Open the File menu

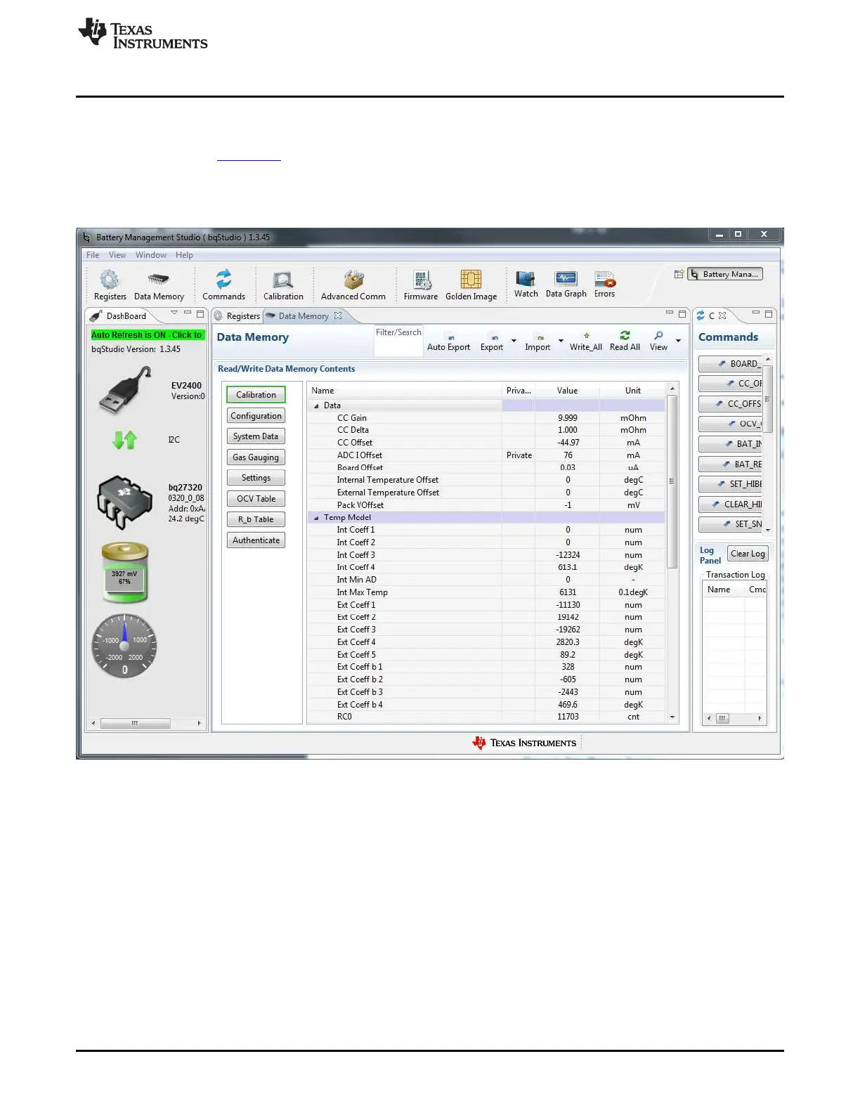click(x=93, y=255)
